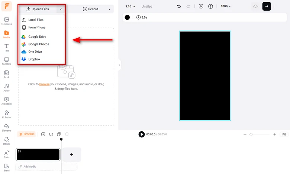Open the AI Speech panel

pos(6,101)
